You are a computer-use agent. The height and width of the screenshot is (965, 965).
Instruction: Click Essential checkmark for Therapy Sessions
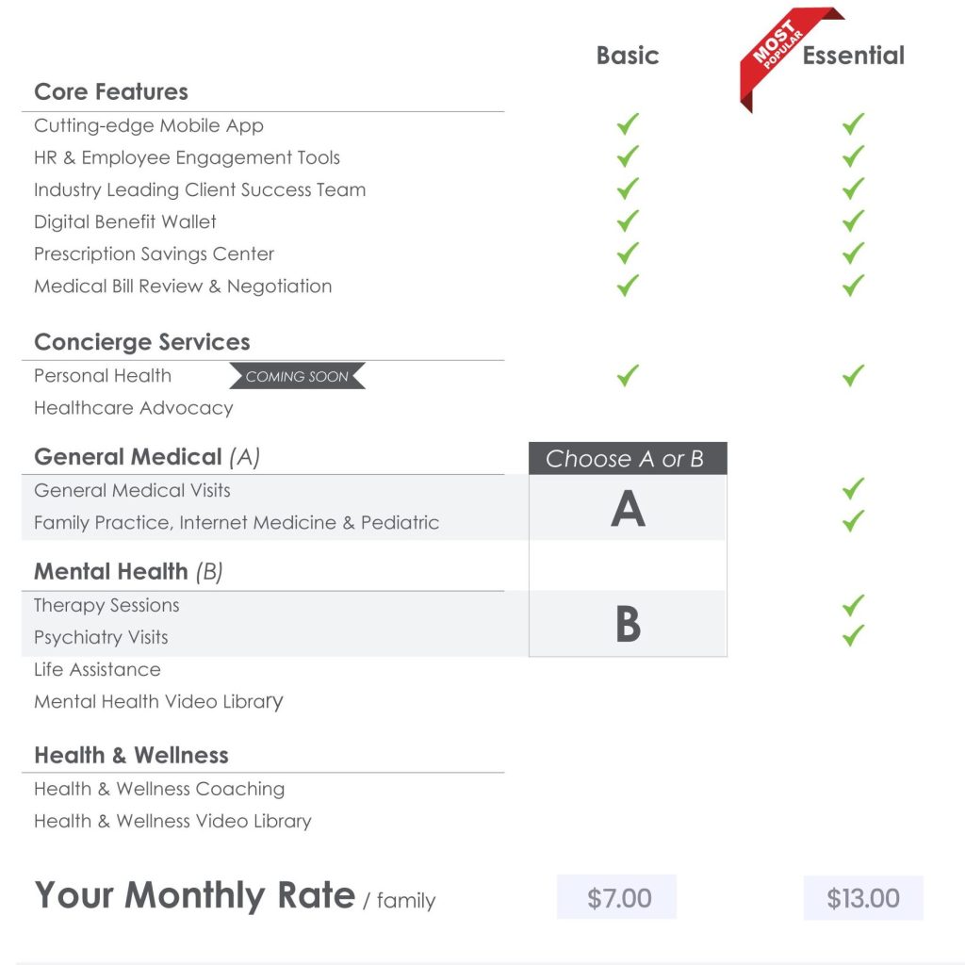point(853,604)
